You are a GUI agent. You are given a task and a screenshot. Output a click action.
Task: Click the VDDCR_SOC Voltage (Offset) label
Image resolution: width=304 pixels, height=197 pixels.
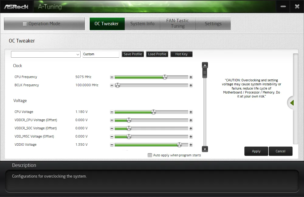(x=36, y=128)
